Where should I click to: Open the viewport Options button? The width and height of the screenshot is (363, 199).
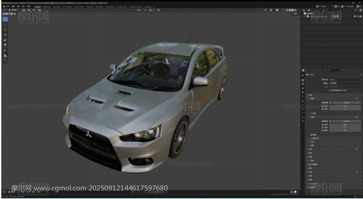point(296,14)
